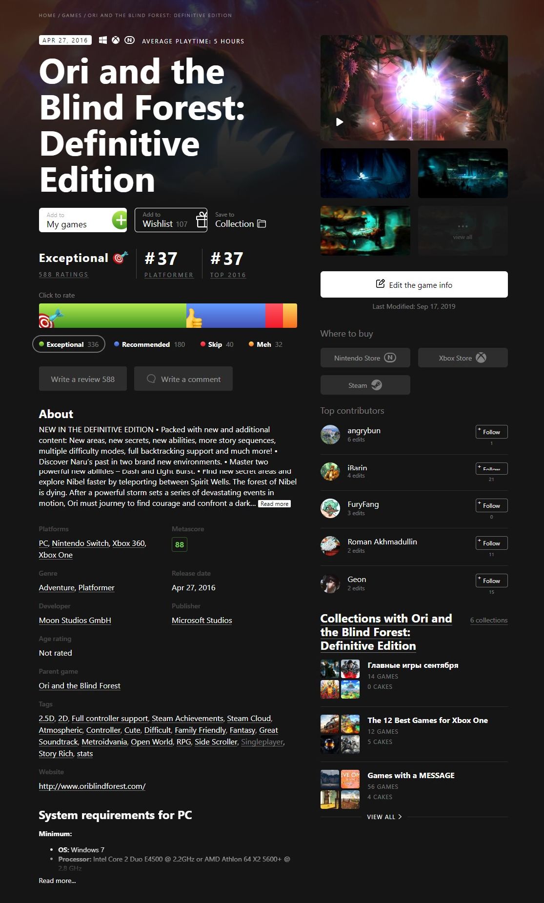Open the blue cave screenshot thumbnail
The image size is (544, 903).
365,173
